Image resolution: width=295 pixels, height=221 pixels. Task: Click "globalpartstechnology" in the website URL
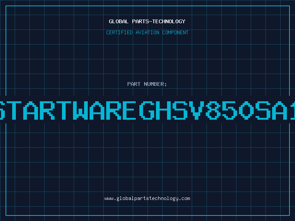[x=147, y=199]
